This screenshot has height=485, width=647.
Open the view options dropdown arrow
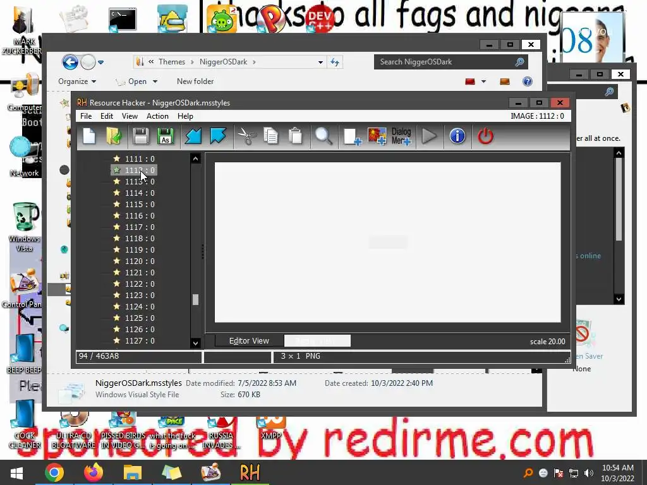coord(483,81)
